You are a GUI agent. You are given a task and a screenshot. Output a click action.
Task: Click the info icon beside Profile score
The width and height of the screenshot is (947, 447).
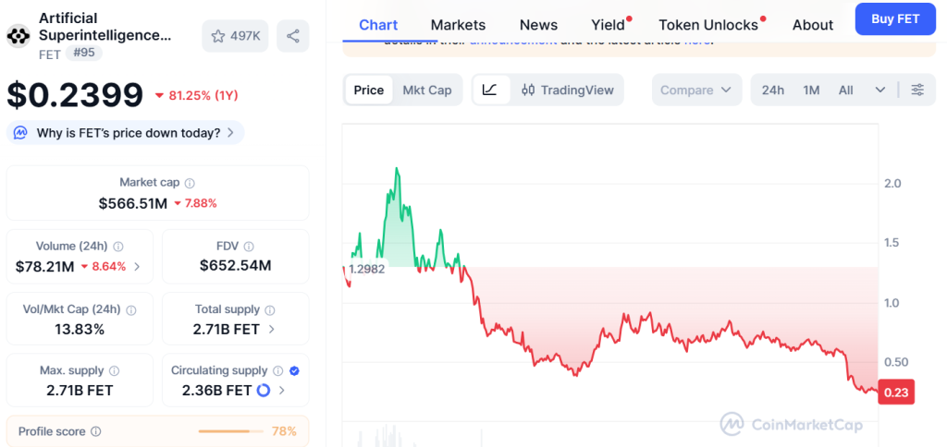click(x=96, y=431)
